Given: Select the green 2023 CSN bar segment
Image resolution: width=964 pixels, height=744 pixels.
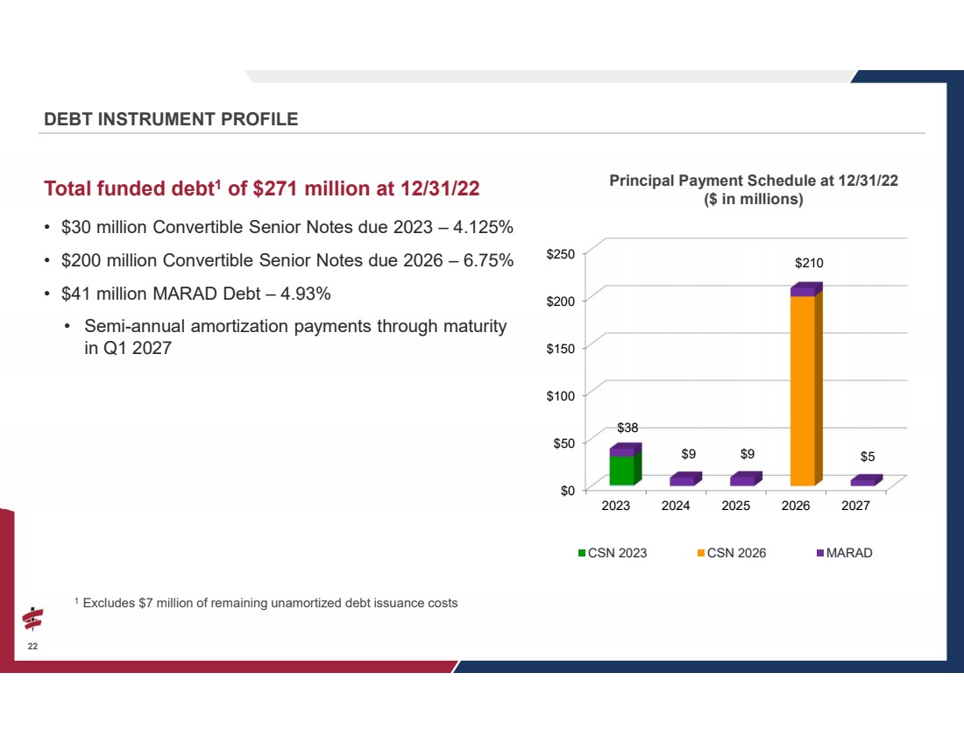Looking at the screenshot, I should (625, 469).
